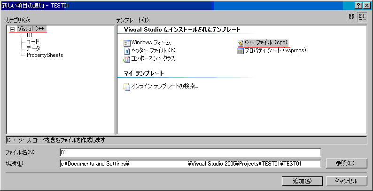373x191 pixels.
Task: Open オンライン テンプレートの検索 link
Action: (164, 87)
